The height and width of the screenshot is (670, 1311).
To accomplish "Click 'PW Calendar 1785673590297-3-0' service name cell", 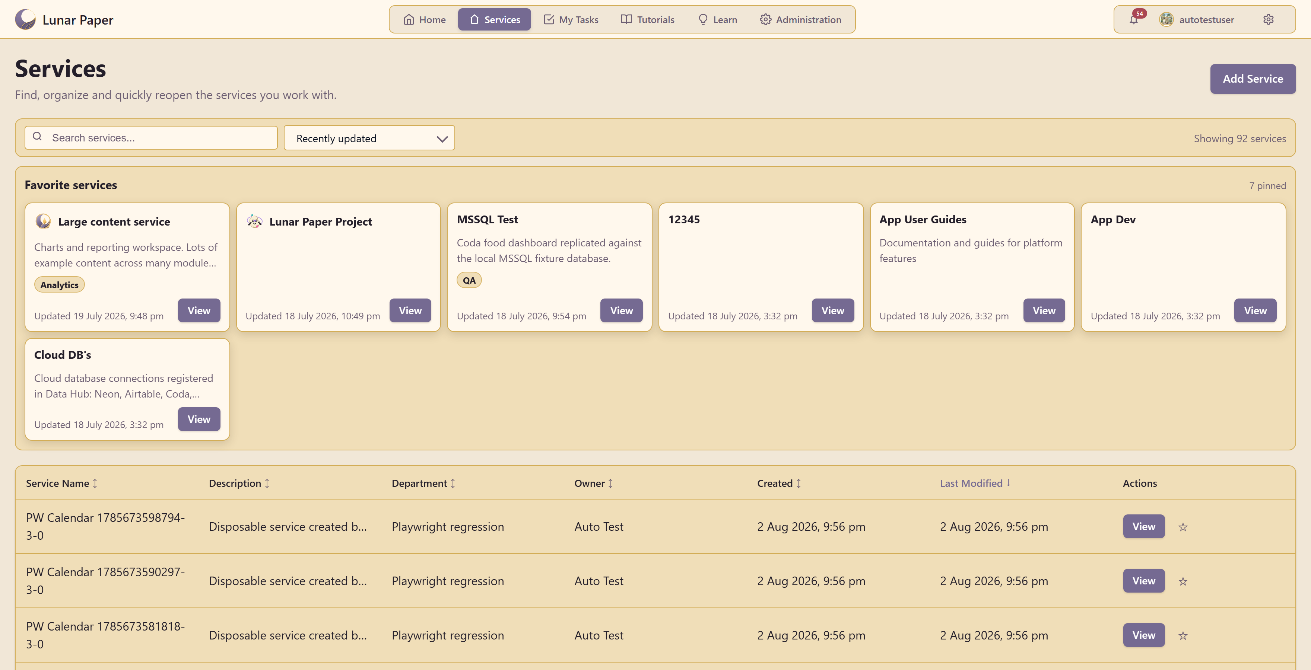I will pyautogui.click(x=105, y=581).
